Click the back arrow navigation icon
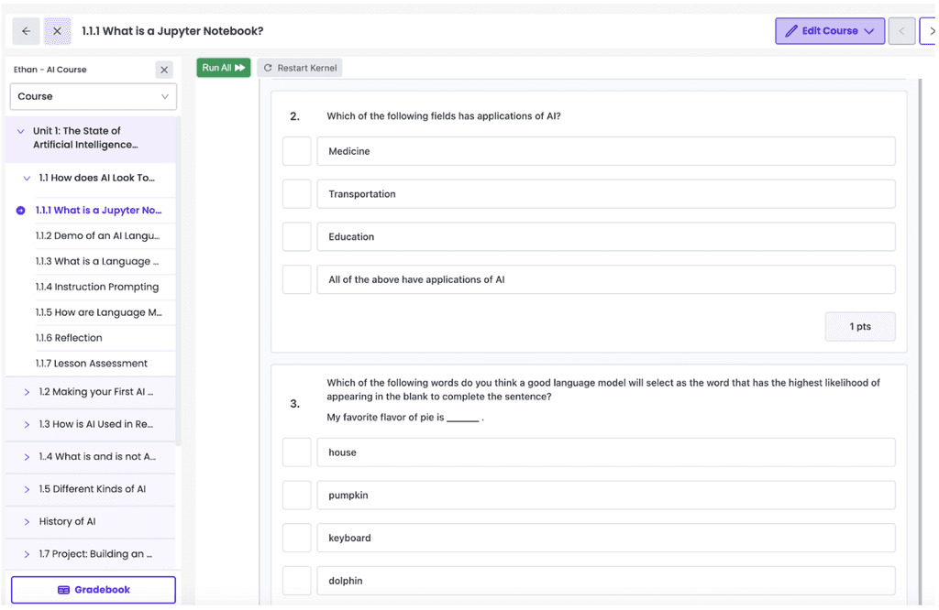The image size is (939, 610). [25, 30]
